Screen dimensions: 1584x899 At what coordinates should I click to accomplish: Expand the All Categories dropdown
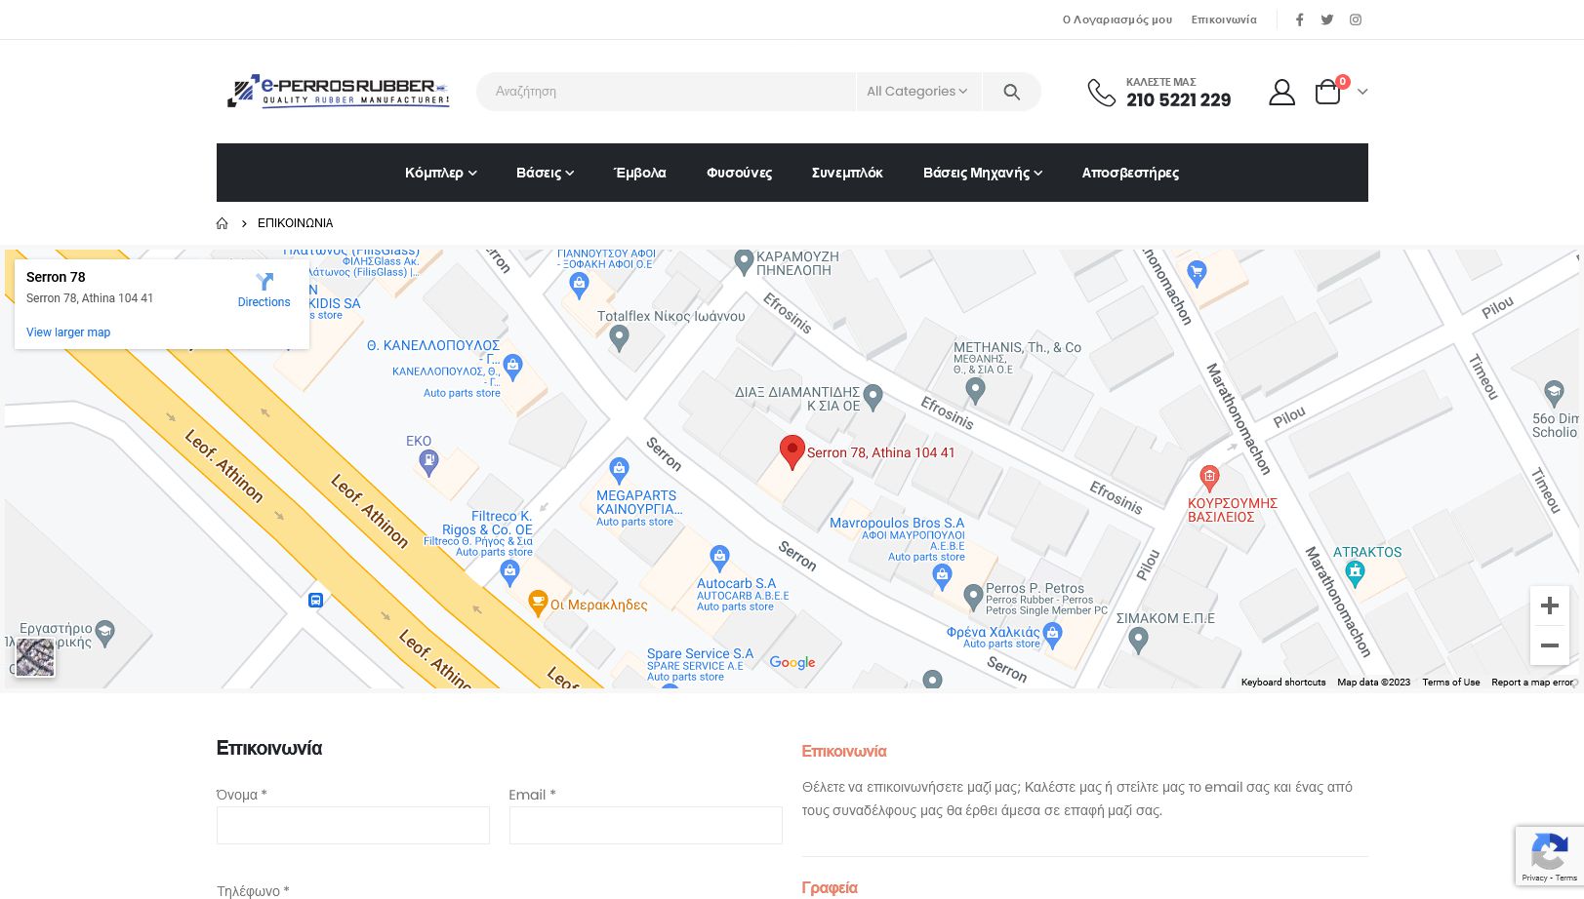tap(916, 92)
